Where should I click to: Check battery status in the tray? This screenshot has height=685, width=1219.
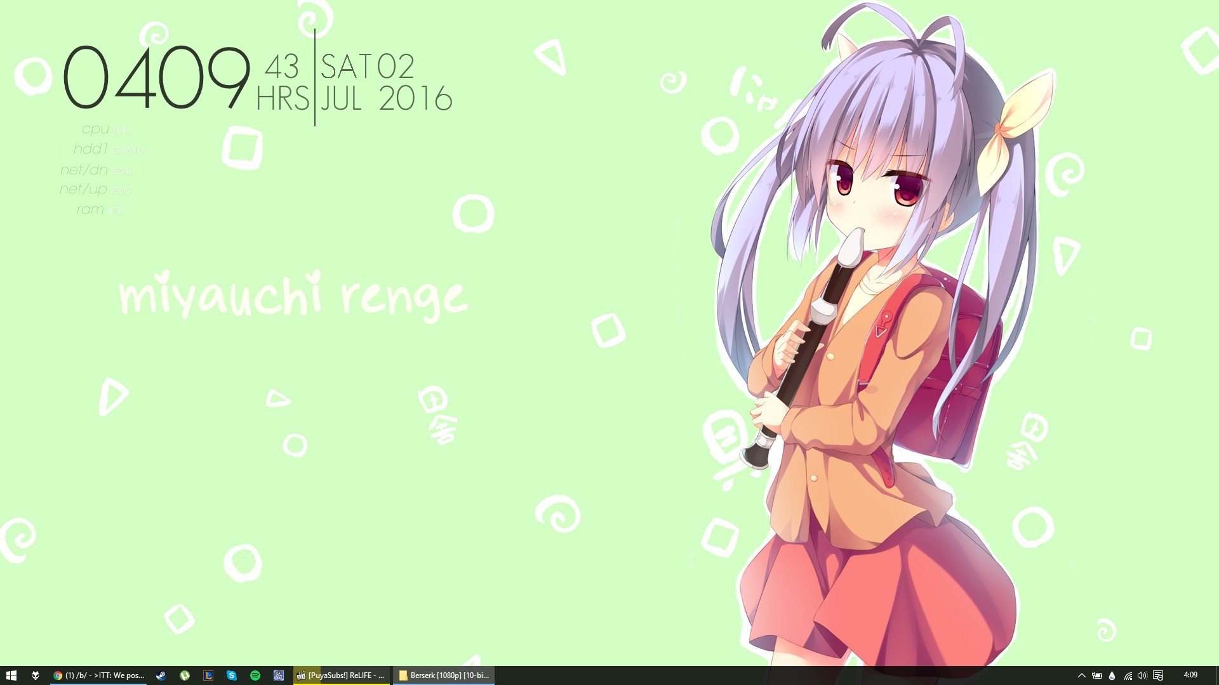coord(1097,675)
